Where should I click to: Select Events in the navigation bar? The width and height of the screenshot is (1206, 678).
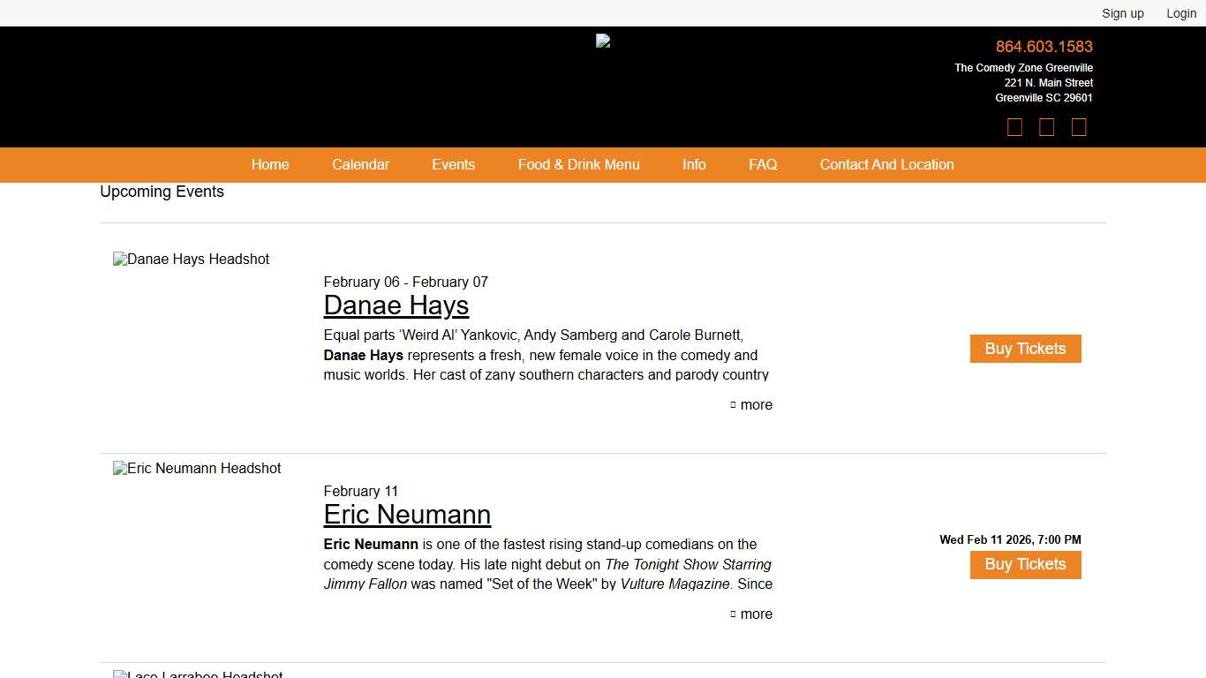(x=453, y=165)
